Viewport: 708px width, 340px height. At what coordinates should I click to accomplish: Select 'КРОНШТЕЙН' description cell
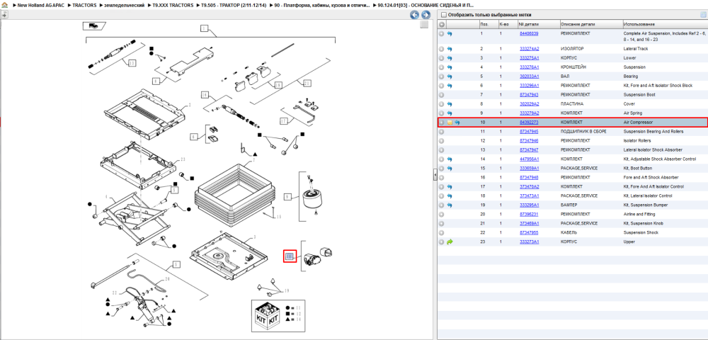pyautogui.click(x=575, y=67)
